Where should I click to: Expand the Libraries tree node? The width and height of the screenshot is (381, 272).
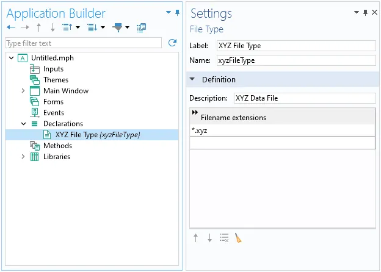coord(23,157)
